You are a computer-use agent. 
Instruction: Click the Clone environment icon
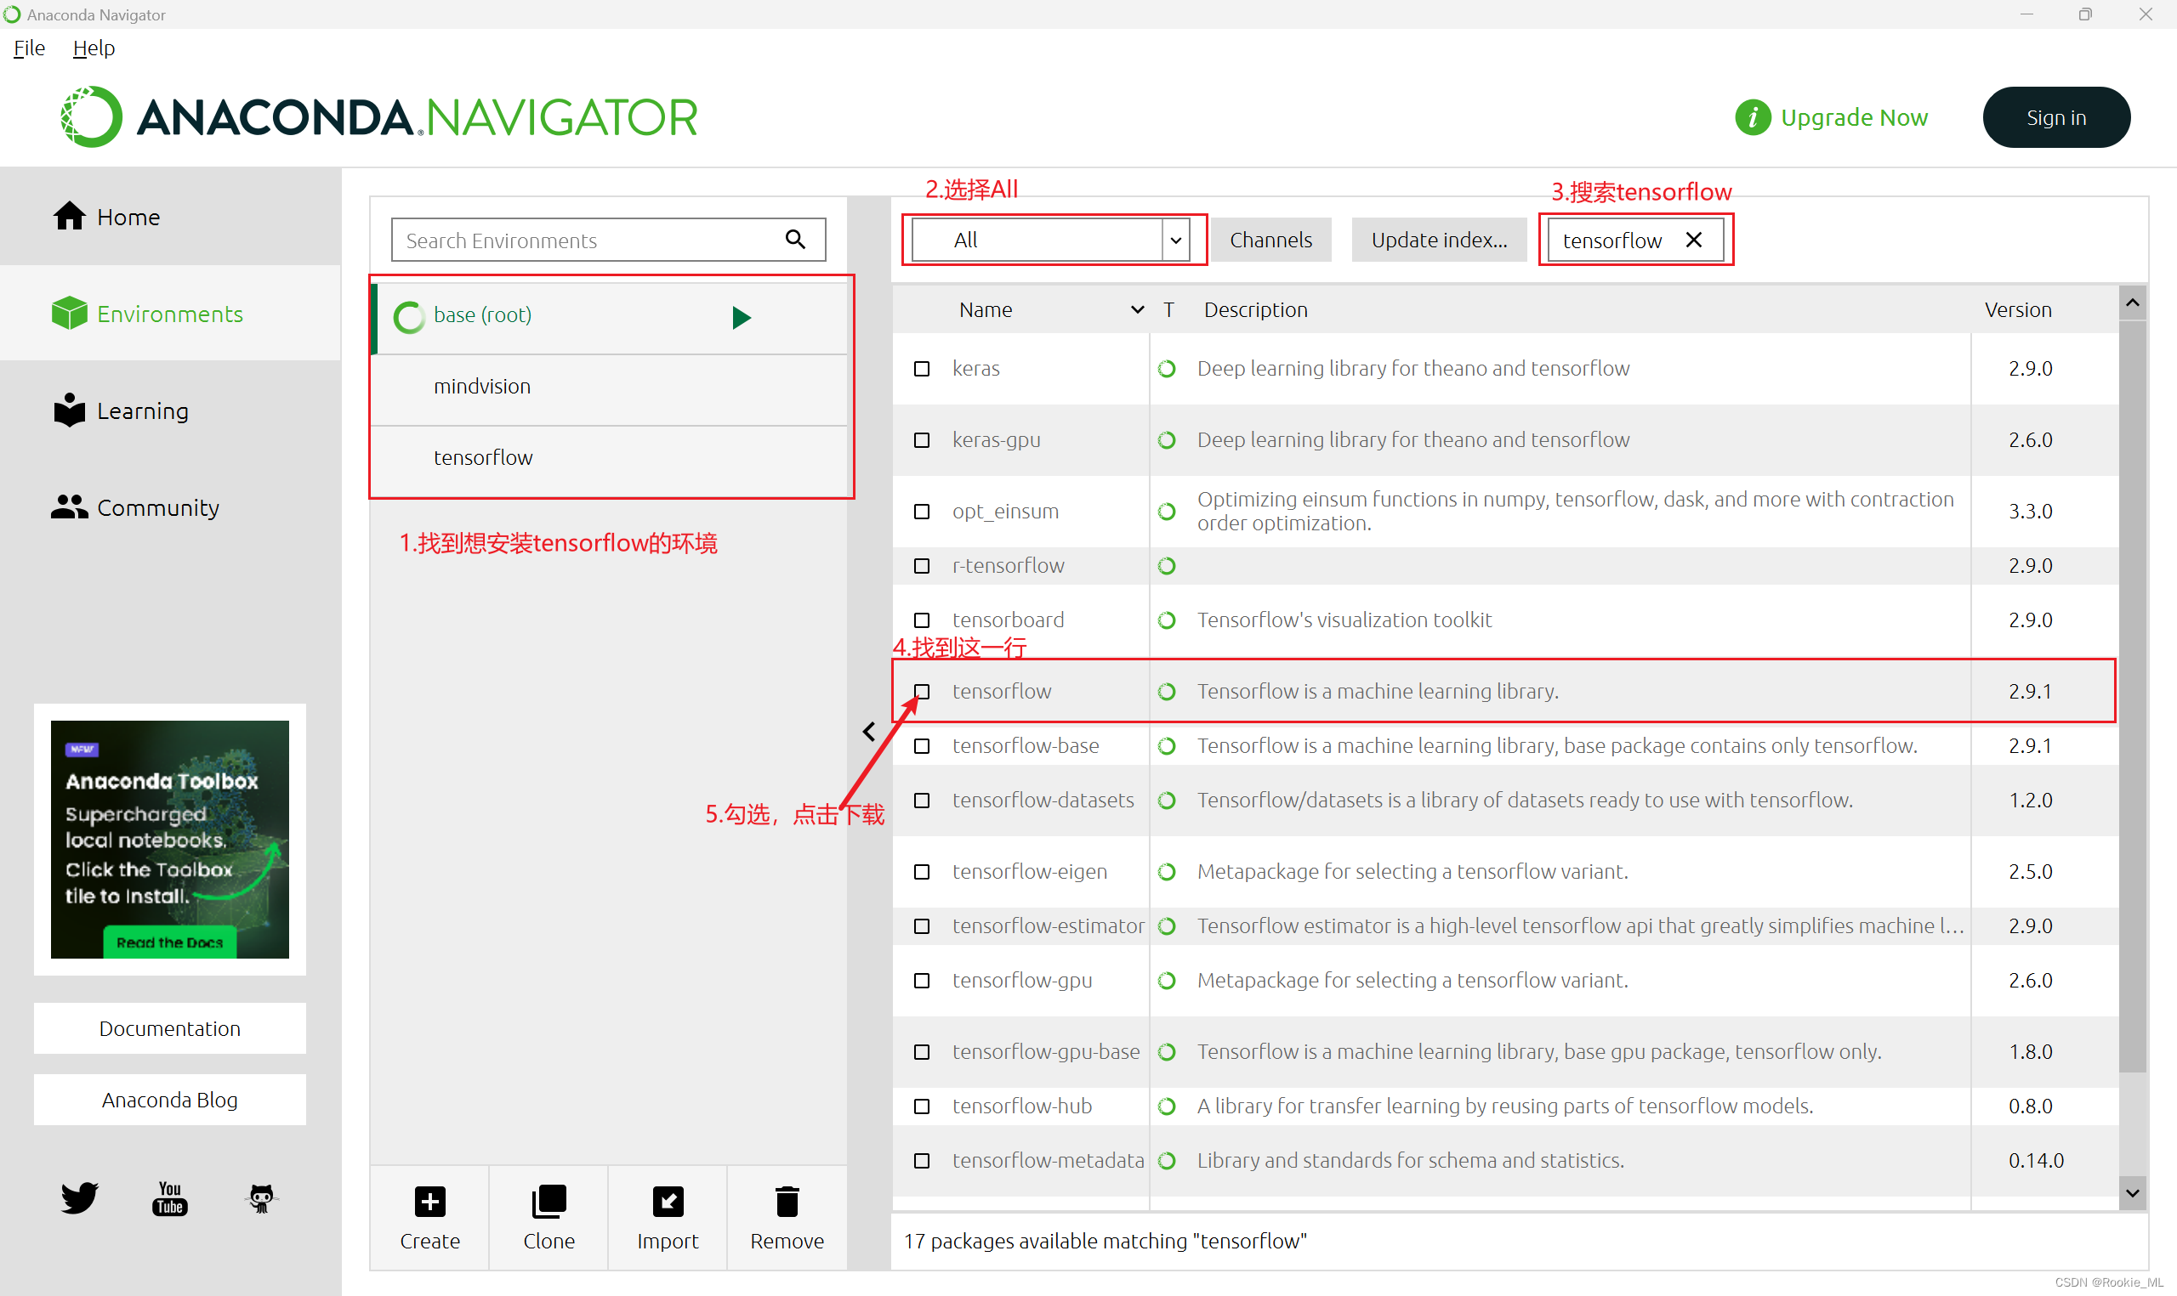549,1202
